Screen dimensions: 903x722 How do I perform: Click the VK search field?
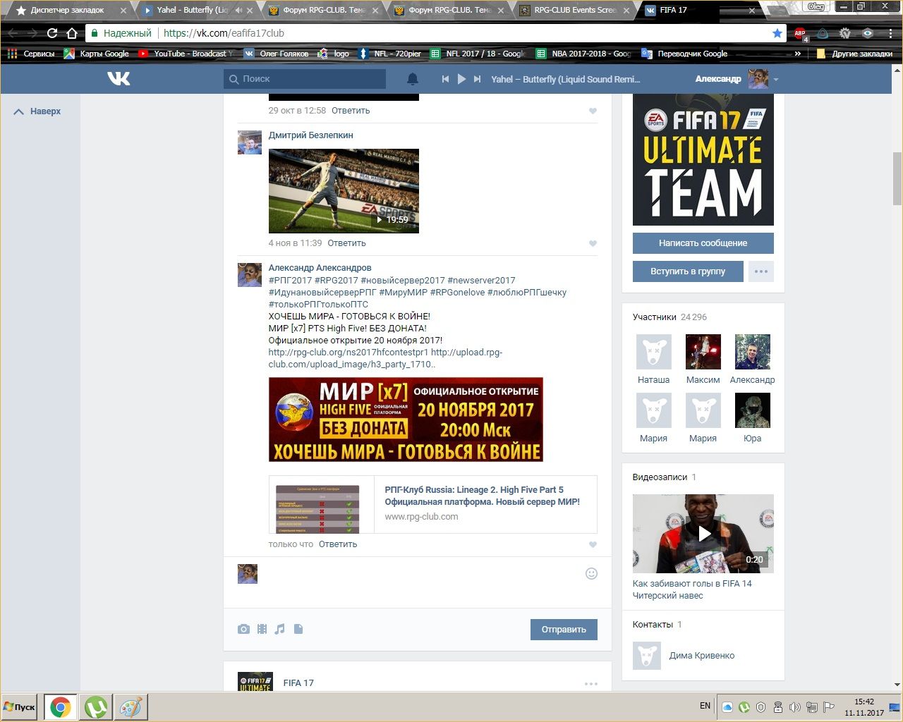[x=305, y=79]
